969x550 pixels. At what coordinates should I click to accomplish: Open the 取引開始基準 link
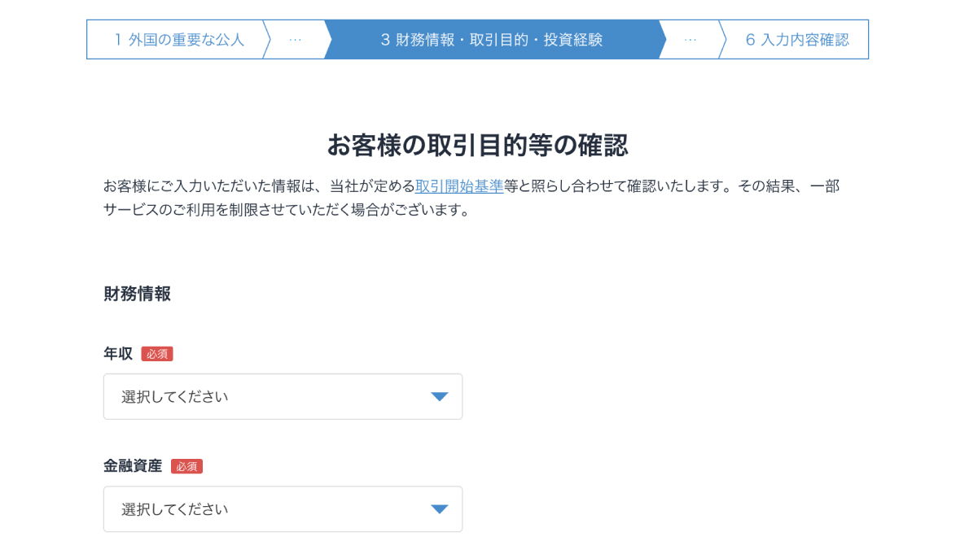coord(459,186)
